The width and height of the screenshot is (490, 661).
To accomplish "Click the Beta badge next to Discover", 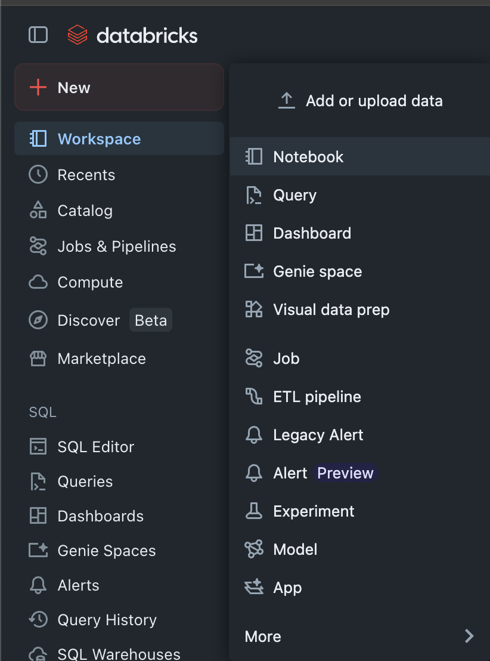I will point(151,320).
